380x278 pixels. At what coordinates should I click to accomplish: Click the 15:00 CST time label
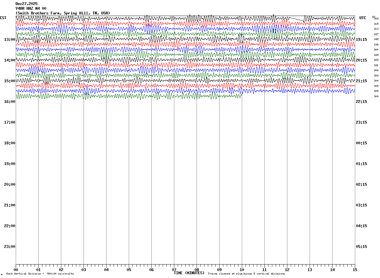tap(10, 81)
